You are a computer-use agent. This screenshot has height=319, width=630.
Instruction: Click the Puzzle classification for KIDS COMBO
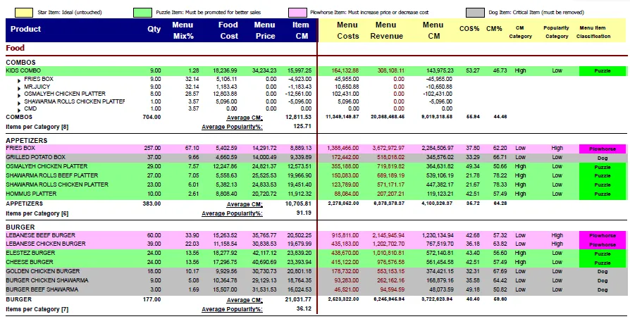pyautogui.click(x=603, y=71)
